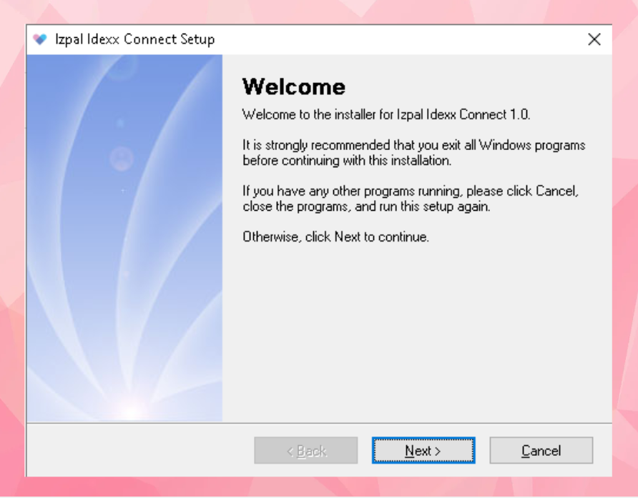This screenshot has height=498, width=638.
Task: Click the 'Izpal Idexx Connect Setup' window title
Action: pos(134,39)
